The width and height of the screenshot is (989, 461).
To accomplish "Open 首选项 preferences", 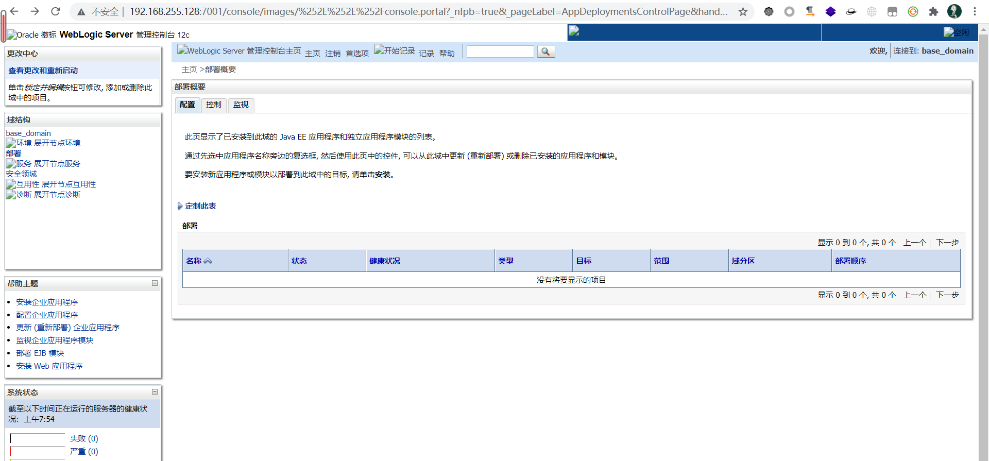I will (x=357, y=54).
